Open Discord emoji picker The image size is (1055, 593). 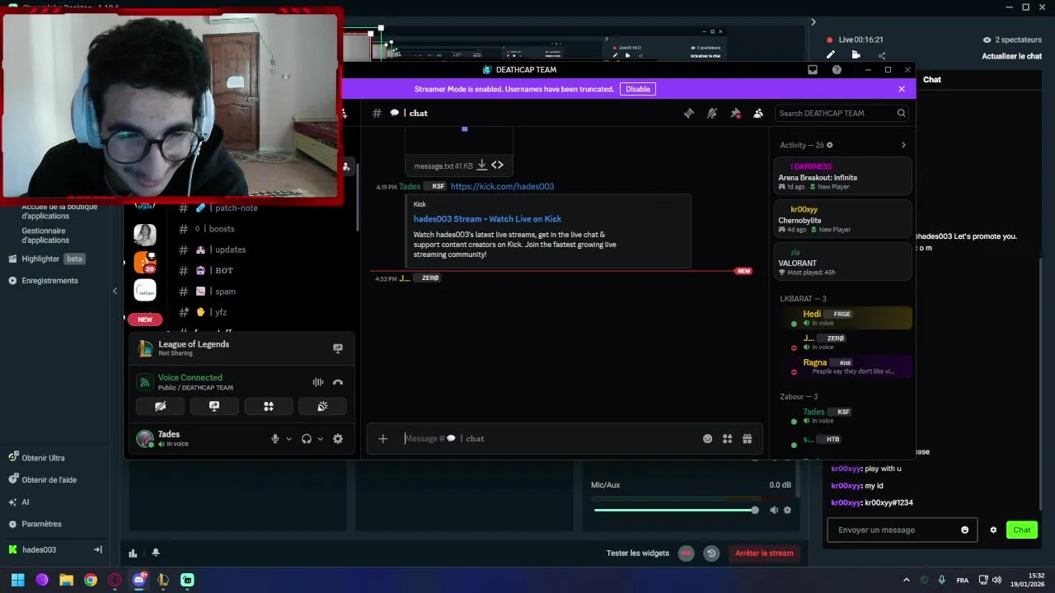pos(707,439)
